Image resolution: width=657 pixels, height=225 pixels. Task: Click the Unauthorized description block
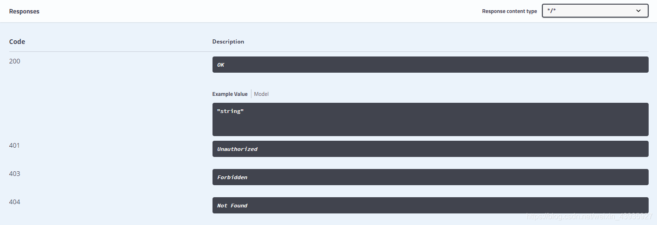pos(430,149)
